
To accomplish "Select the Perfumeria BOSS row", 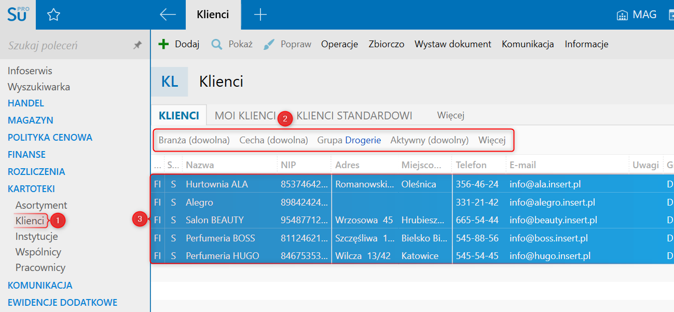I will 412,238.
